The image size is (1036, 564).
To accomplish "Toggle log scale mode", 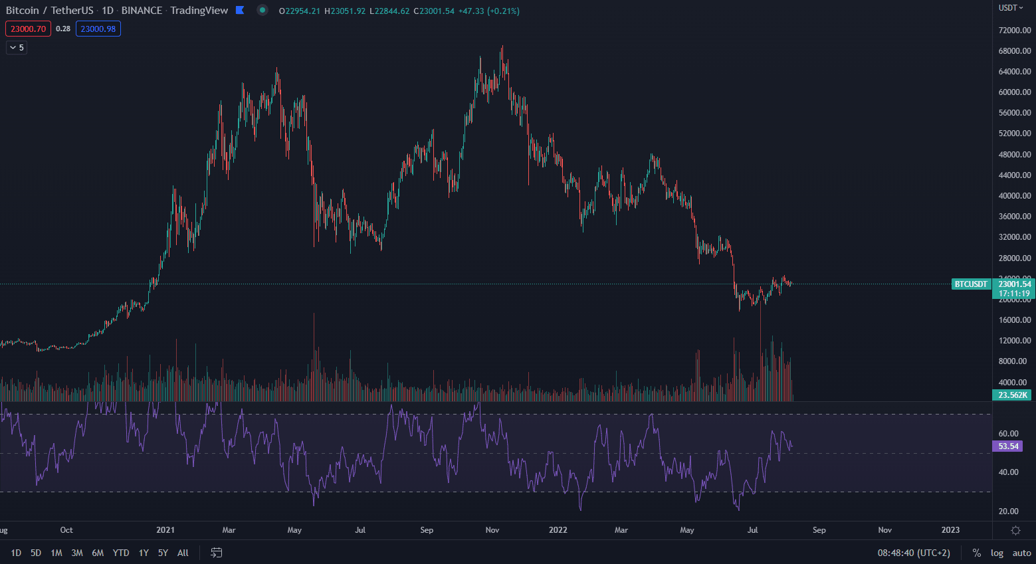I will (997, 553).
